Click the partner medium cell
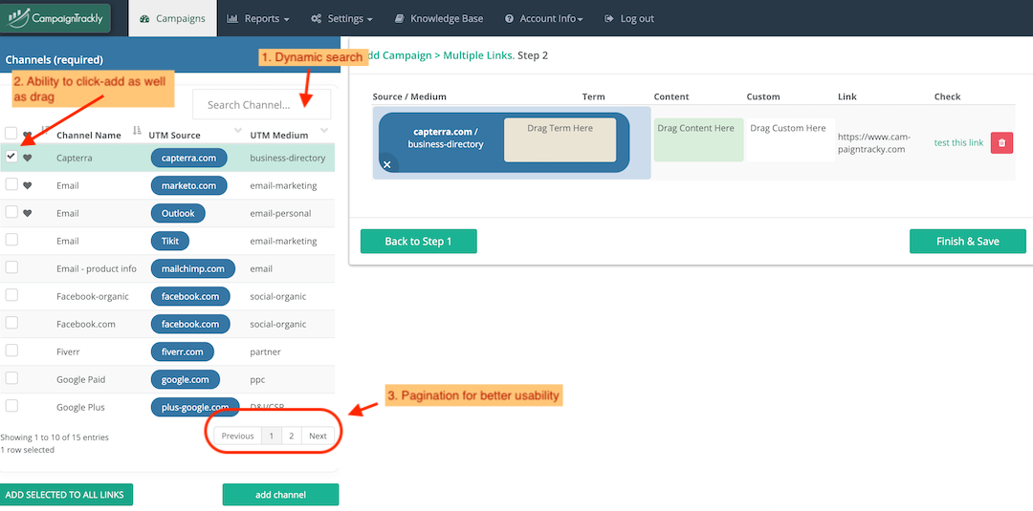 (266, 351)
